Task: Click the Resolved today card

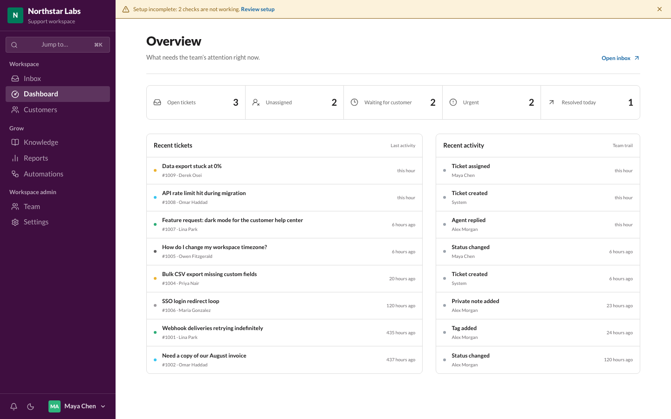Action: (590, 102)
